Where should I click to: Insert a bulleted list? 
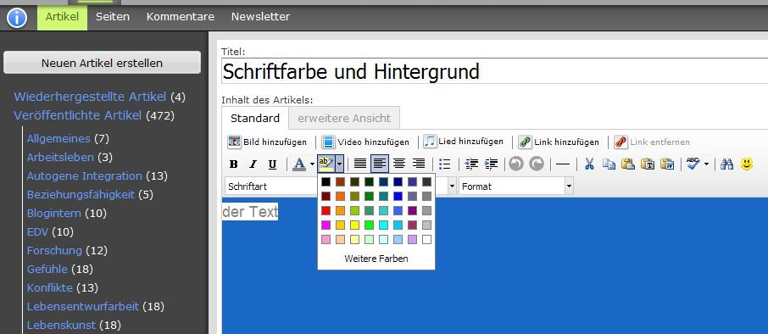pos(445,164)
